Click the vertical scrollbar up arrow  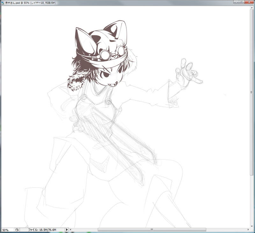(252, 8)
